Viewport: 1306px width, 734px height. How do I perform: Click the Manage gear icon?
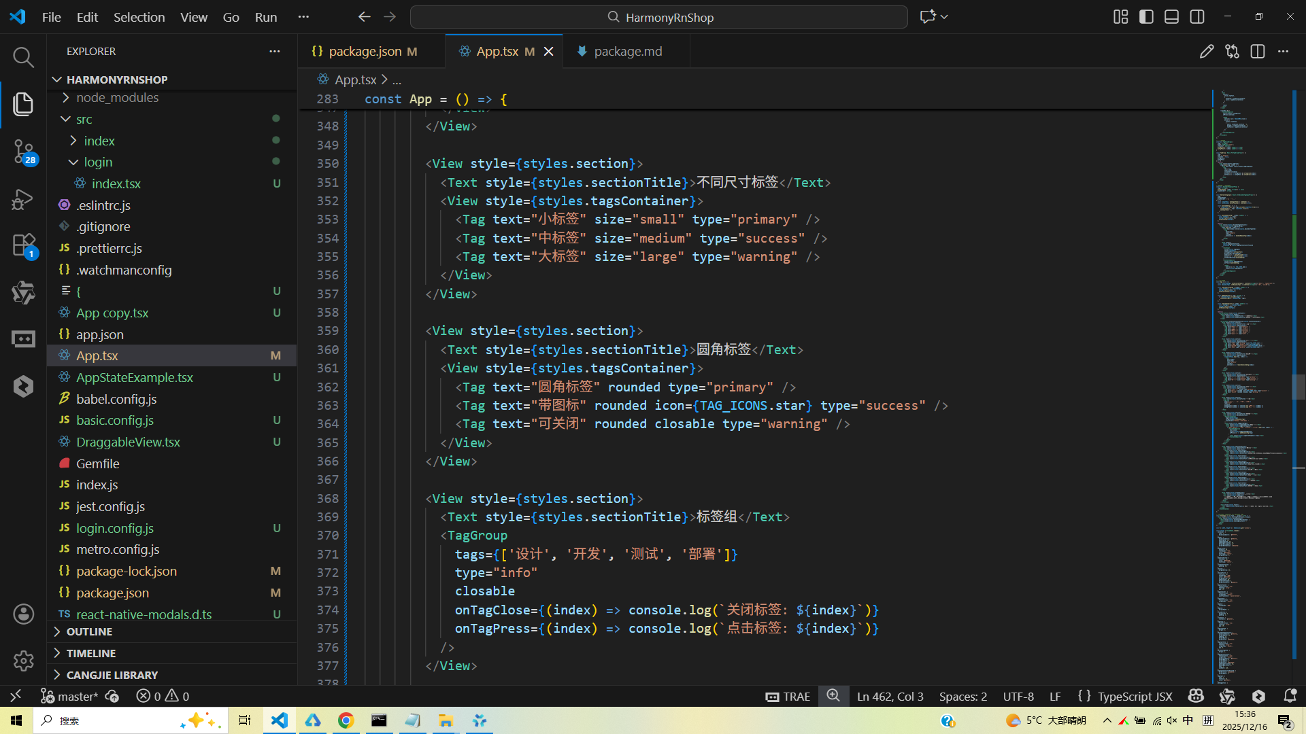(x=23, y=660)
